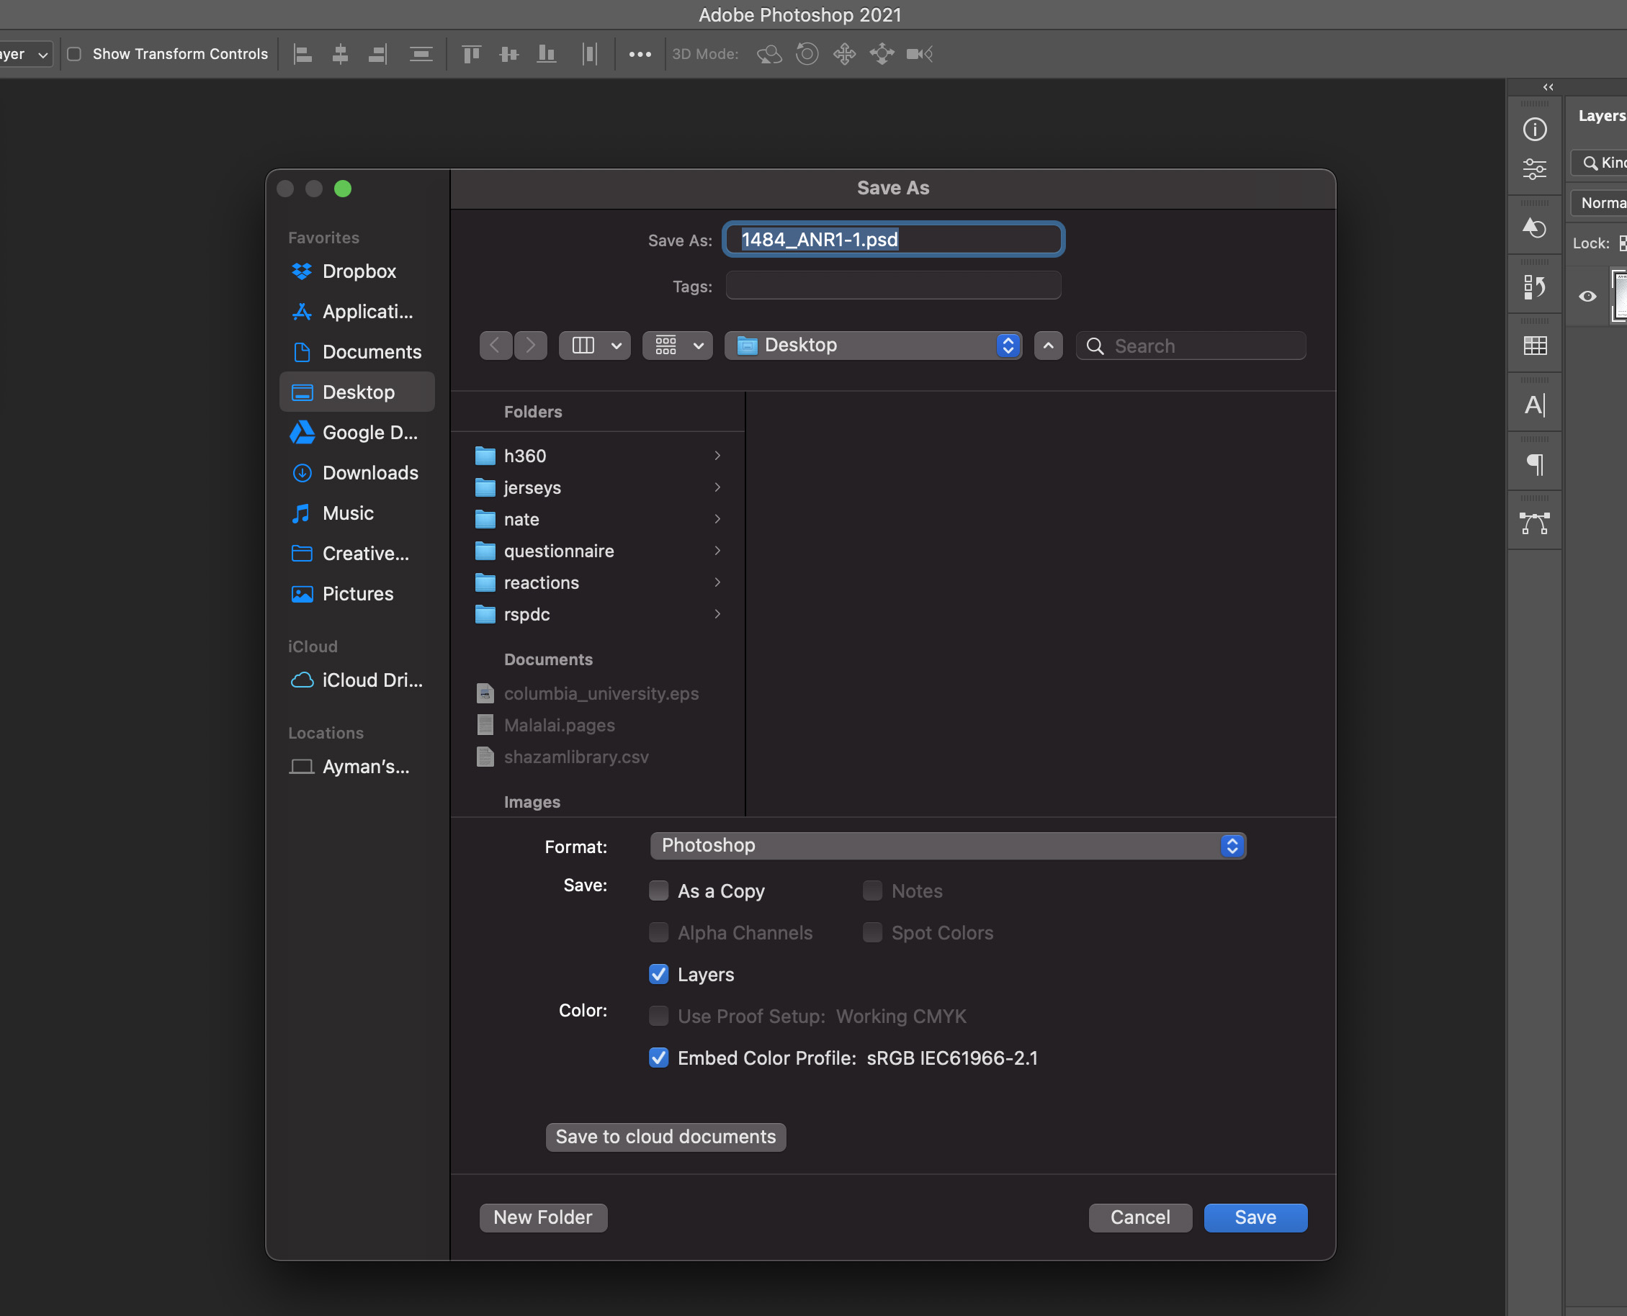Image resolution: width=1627 pixels, height=1316 pixels.
Task: Click the more alignment options ellipsis icon
Action: tap(640, 54)
